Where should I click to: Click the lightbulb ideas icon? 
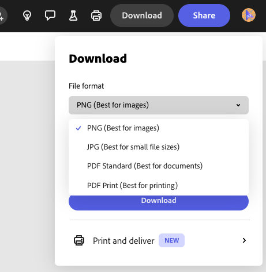(27, 16)
